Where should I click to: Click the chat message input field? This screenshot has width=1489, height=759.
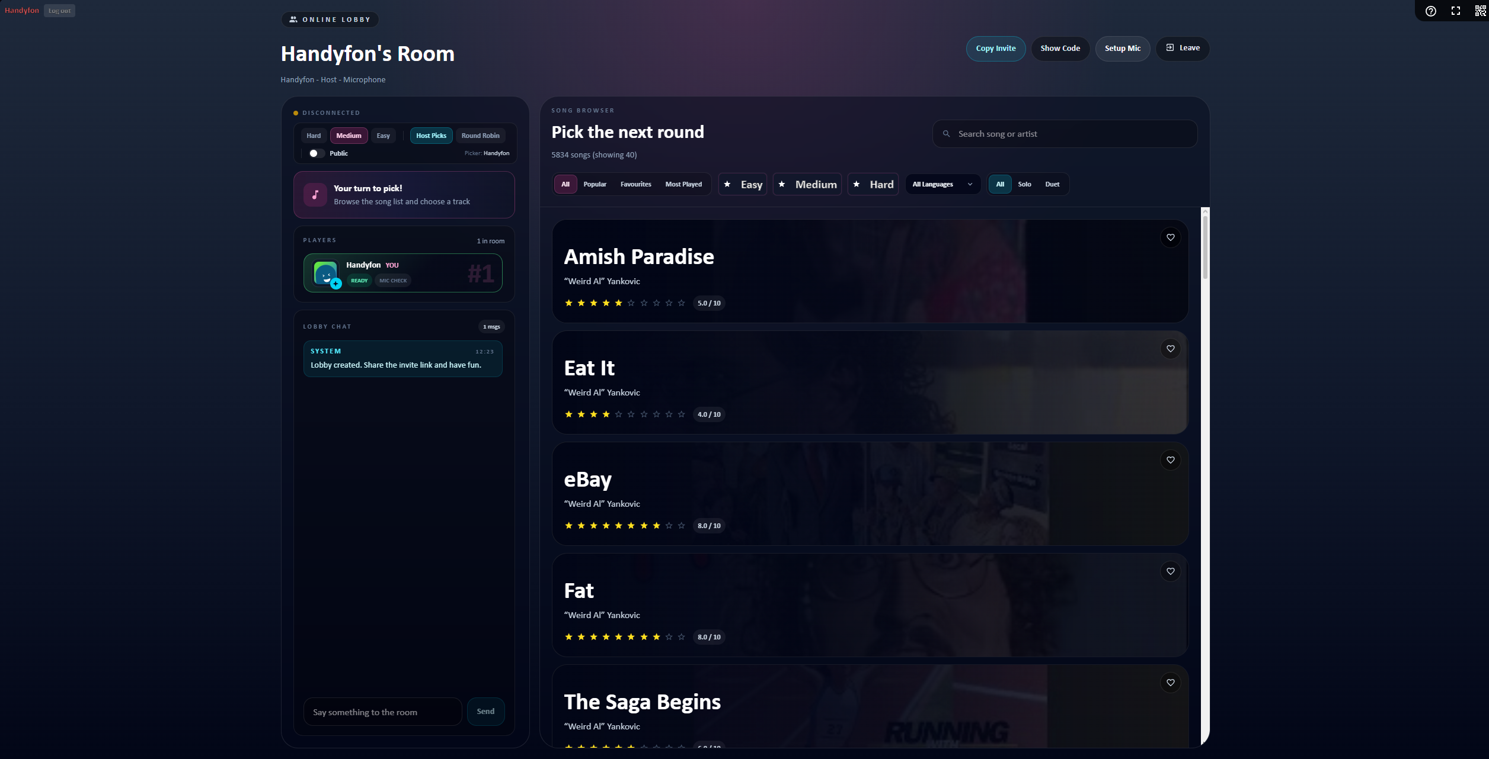point(382,712)
